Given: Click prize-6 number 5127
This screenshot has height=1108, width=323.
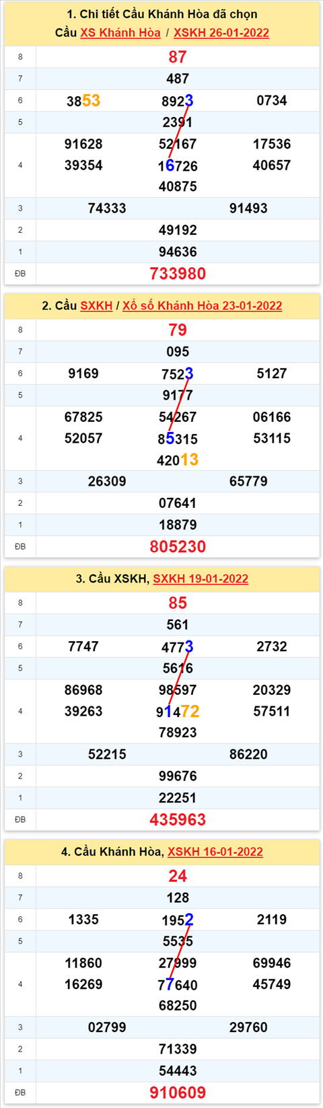Looking at the screenshot, I should pos(272,374).
